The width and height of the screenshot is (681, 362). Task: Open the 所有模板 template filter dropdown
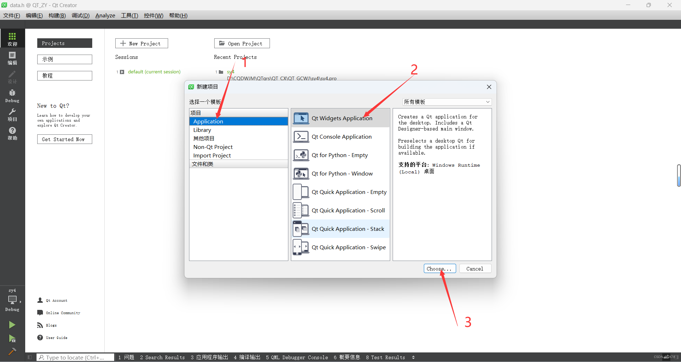pyautogui.click(x=447, y=102)
